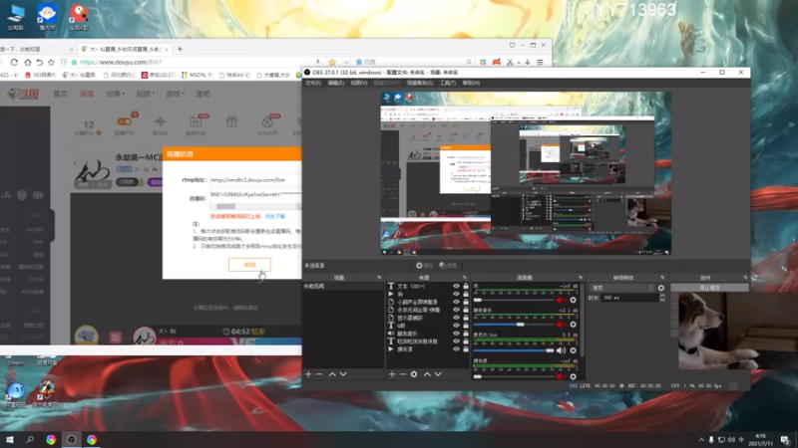The height and width of the screenshot is (448, 798).
Task: Click 停止推流 stop streaming button in OBS
Action: click(x=709, y=288)
